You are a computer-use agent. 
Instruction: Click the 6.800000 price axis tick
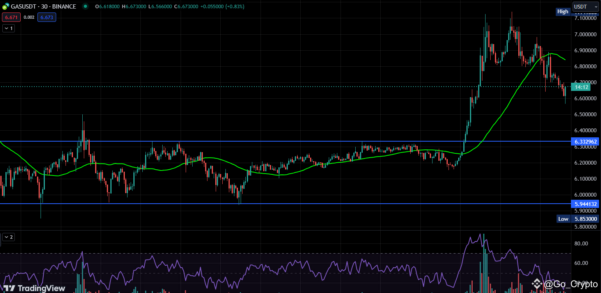coord(585,66)
